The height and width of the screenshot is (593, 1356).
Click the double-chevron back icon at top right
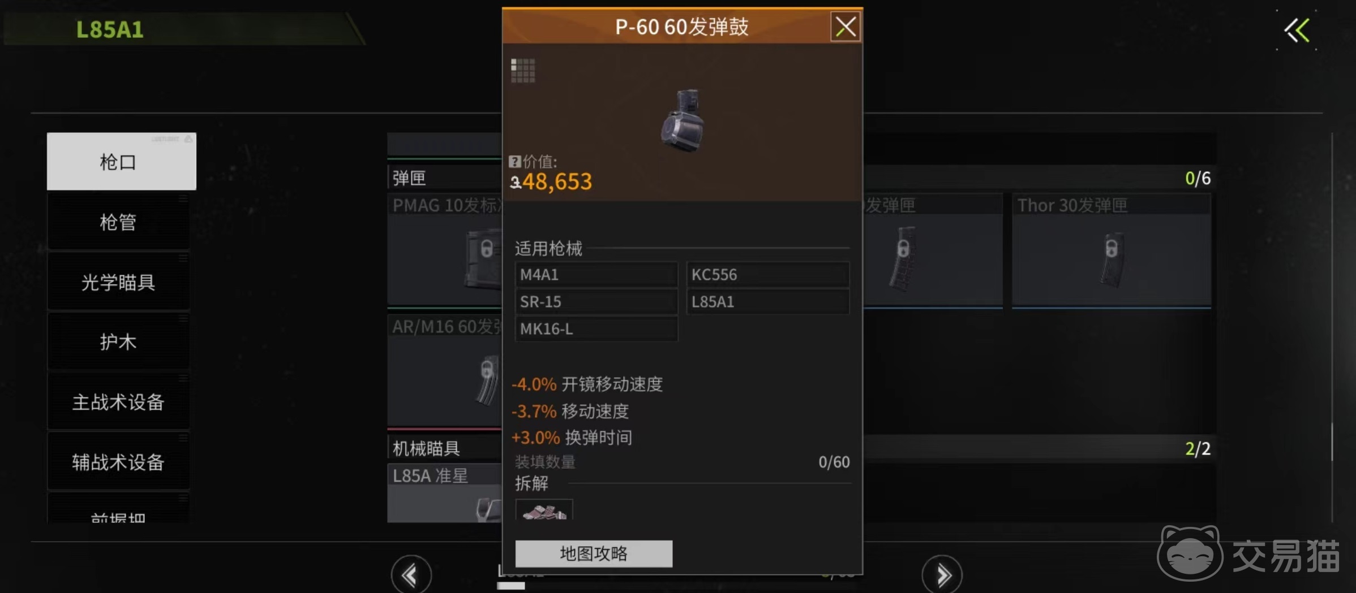[x=1297, y=30]
